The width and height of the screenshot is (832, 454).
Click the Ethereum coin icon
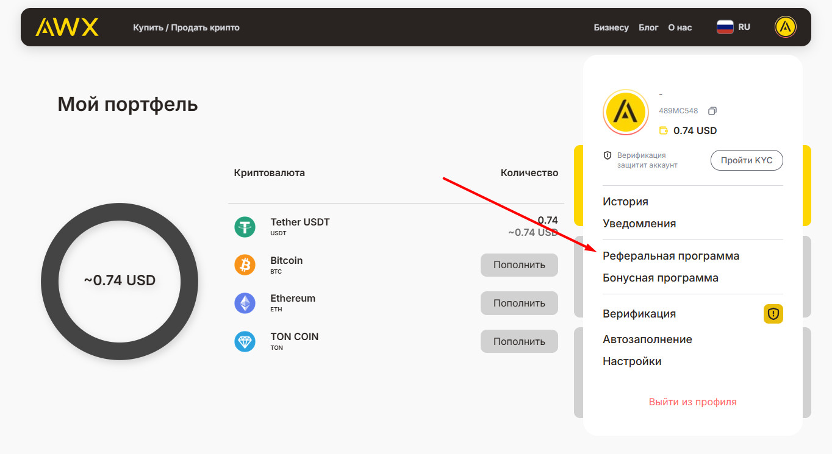(245, 303)
